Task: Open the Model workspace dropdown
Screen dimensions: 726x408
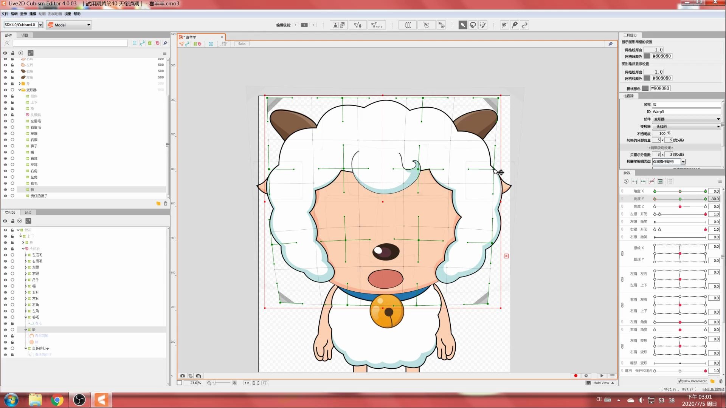Action: pos(69,25)
